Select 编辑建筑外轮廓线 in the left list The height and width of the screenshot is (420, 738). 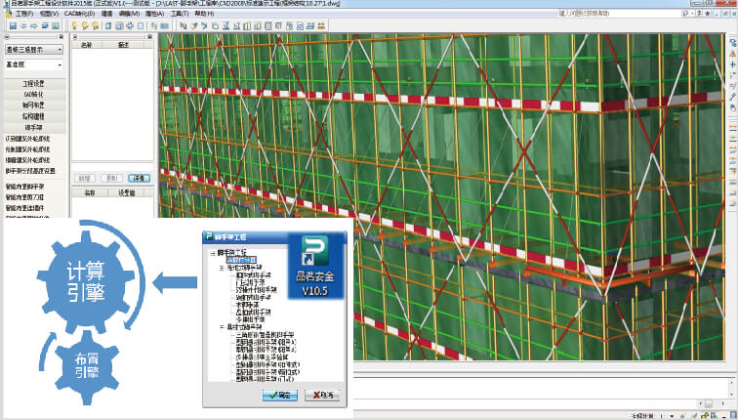point(27,160)
